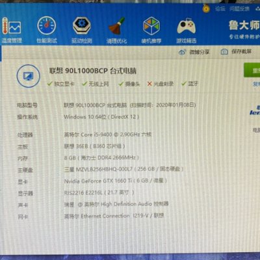Click the gold medal icon at top
The height and width of the screenshot is (260, 260).
pyautogui.click(x=206, y=8)
